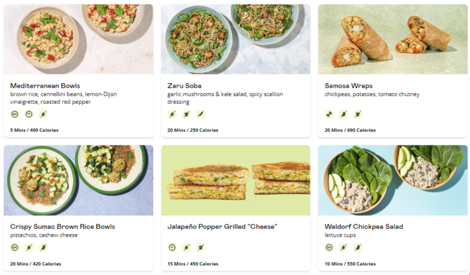Click the clock icon on Jalapeño Popper card

click(x=172, y=247)
